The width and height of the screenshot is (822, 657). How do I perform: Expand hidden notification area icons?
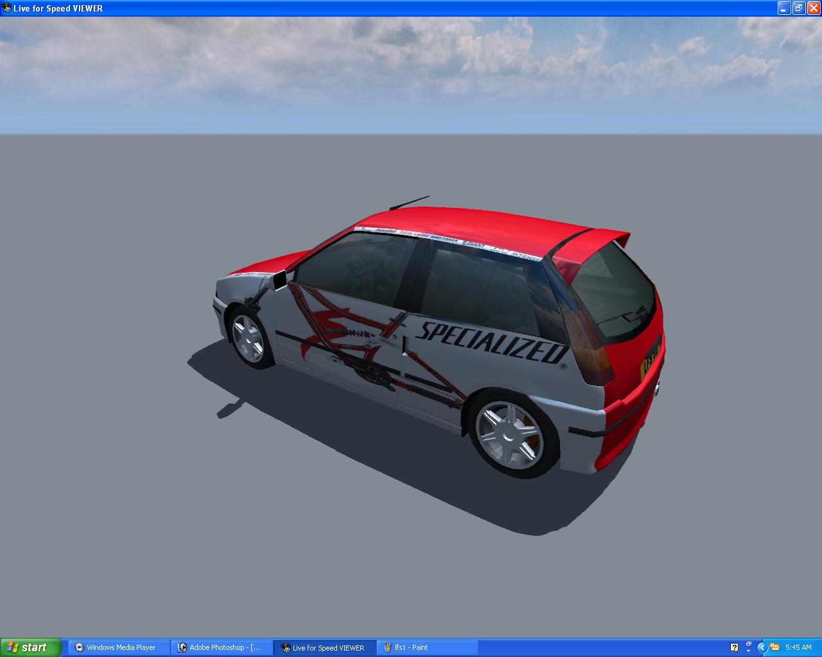coord(763,647)
